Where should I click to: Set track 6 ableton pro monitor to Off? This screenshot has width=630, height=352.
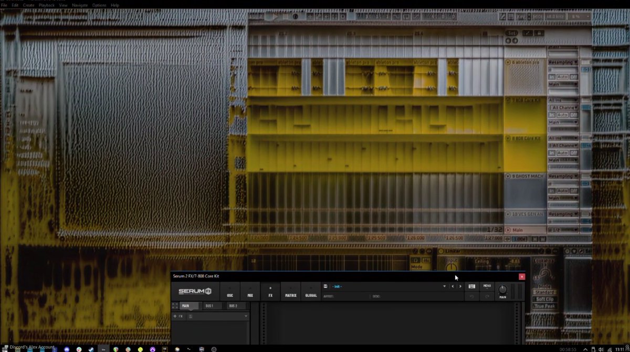573,77
